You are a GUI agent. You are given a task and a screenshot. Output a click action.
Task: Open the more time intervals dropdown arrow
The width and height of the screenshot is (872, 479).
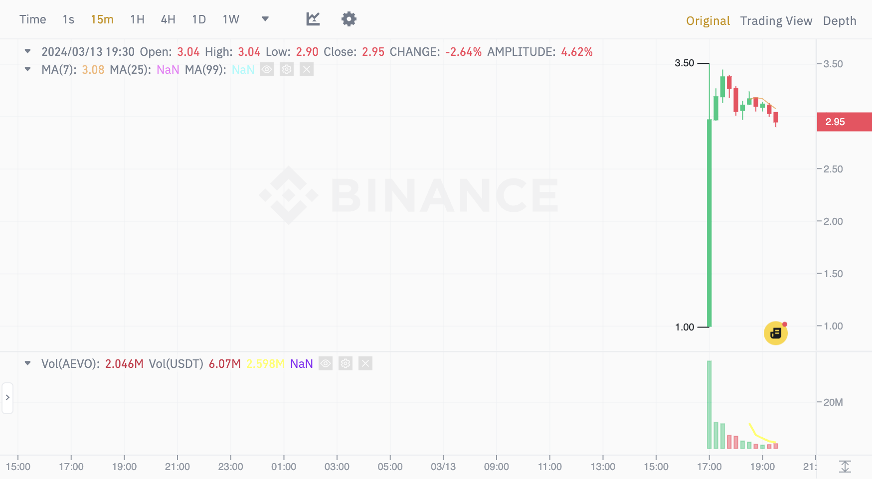pyautogui.click(x=265, y=19)
